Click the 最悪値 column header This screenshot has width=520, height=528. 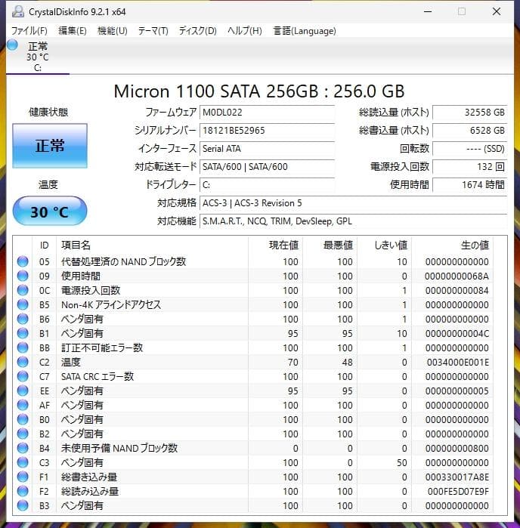338,245
